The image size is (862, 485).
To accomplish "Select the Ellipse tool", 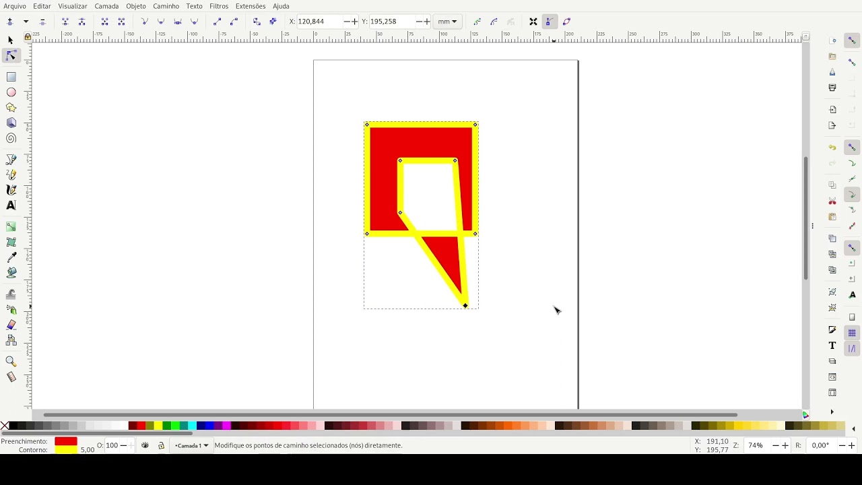I will (11, 92).
